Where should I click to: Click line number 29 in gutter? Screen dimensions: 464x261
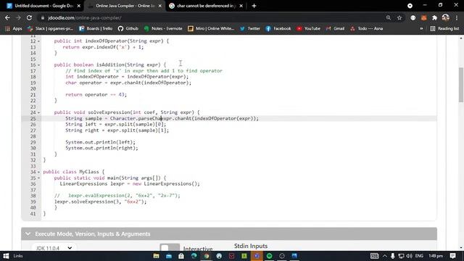[x=33, y=142]
